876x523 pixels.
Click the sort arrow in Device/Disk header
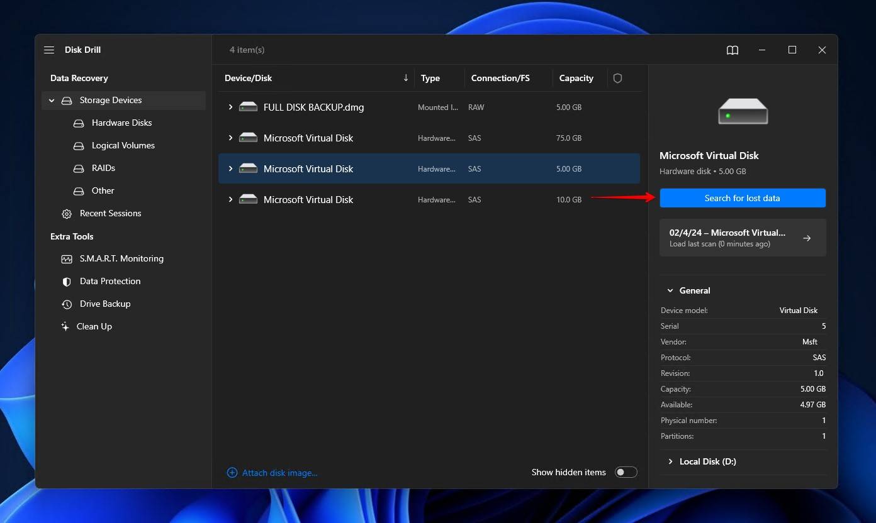pos(406,78)
